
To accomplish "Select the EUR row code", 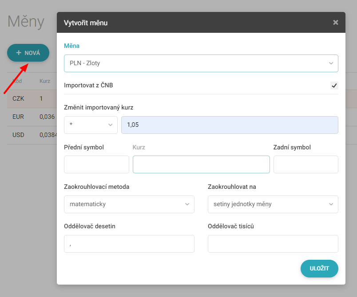I will pos(18,117).
